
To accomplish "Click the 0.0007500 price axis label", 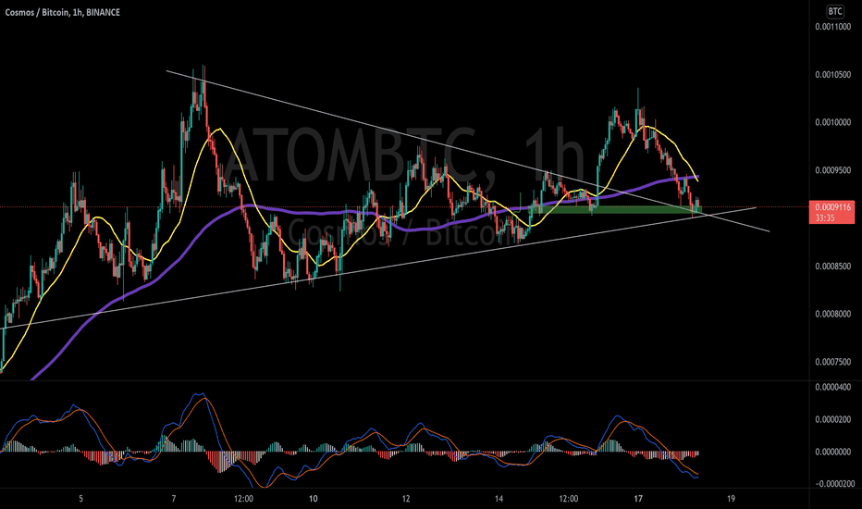I will 832,362.
